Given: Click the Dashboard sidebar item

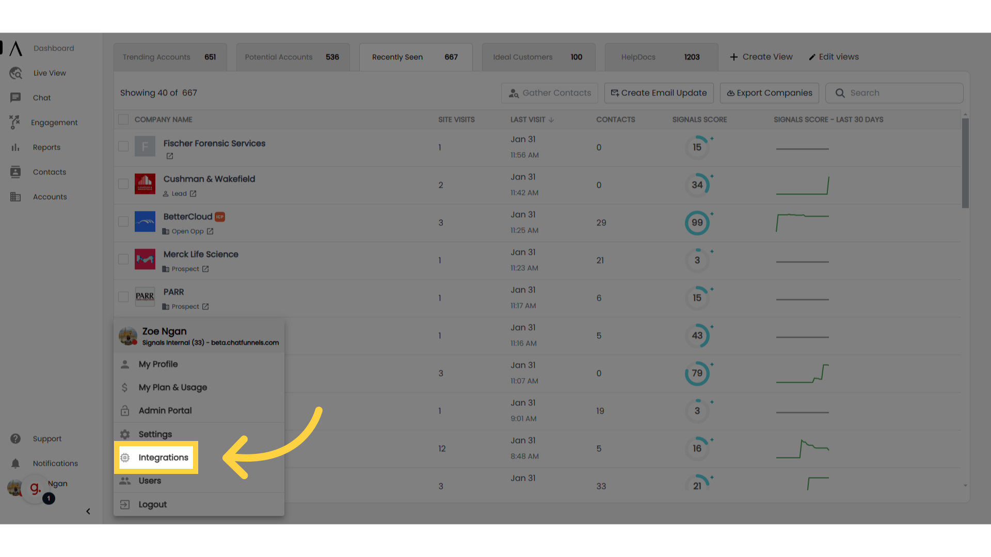Looking at the screenshot, I should pyautogui.click(x=54, y=48).
